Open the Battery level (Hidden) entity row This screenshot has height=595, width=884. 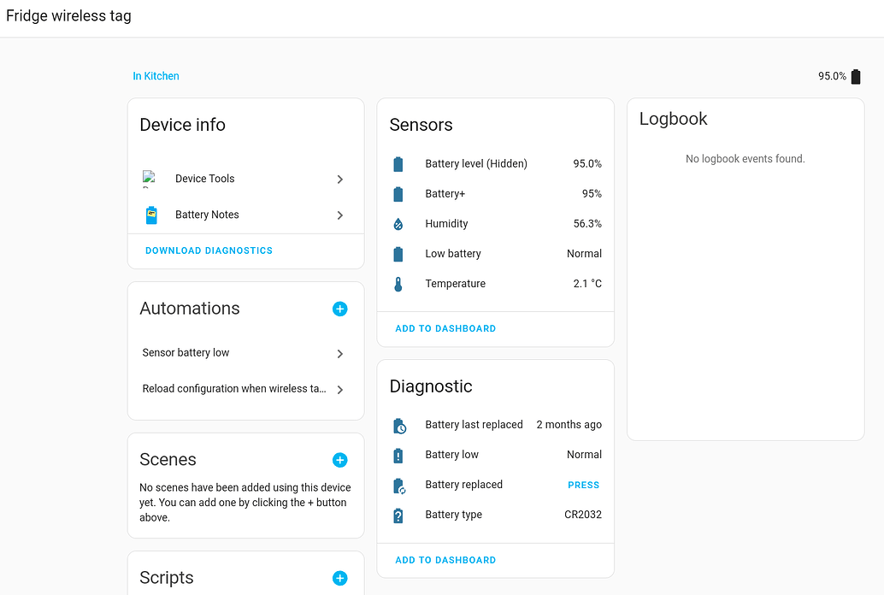(496, 163)
